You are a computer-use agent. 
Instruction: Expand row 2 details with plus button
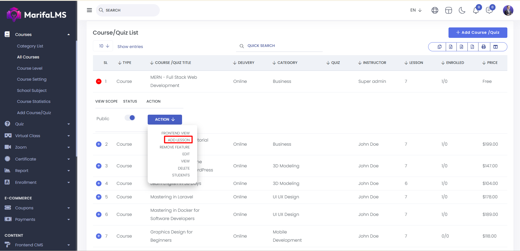pos(99,144)
